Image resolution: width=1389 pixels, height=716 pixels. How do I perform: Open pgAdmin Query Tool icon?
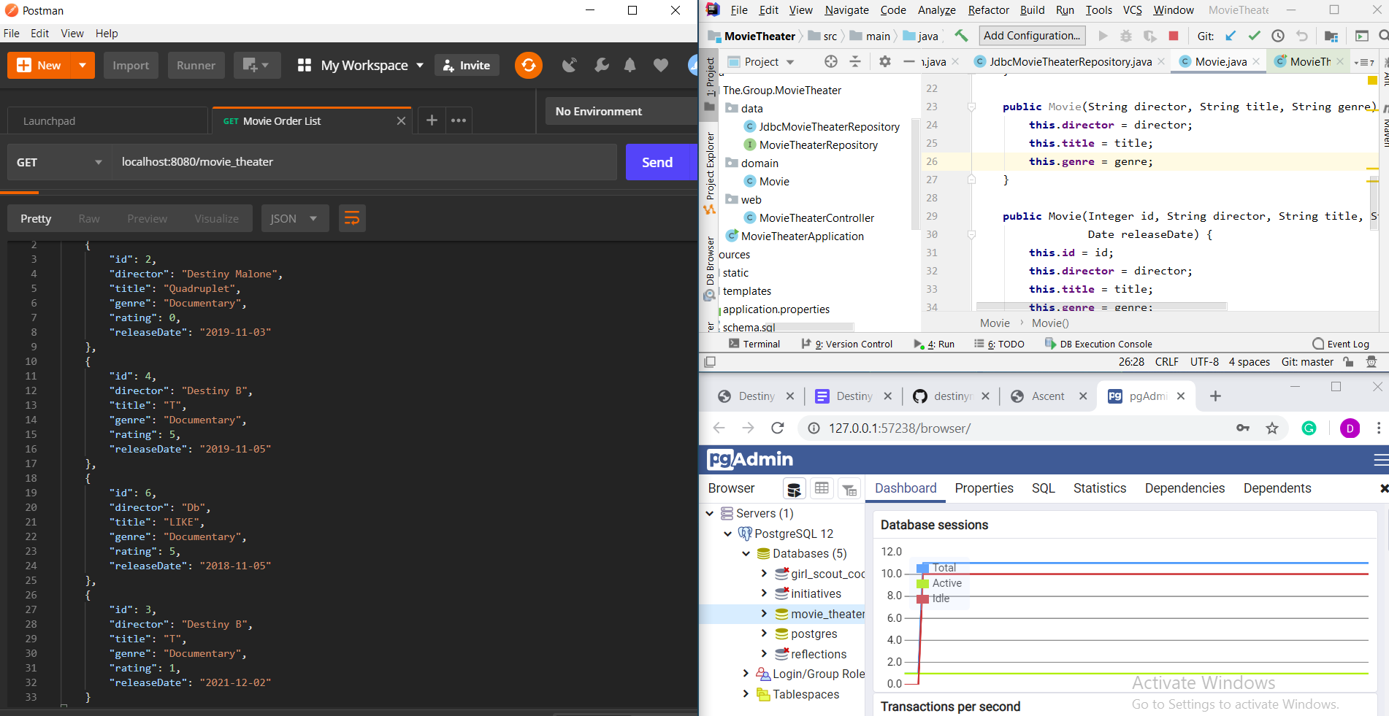click(x=794, y=488)
